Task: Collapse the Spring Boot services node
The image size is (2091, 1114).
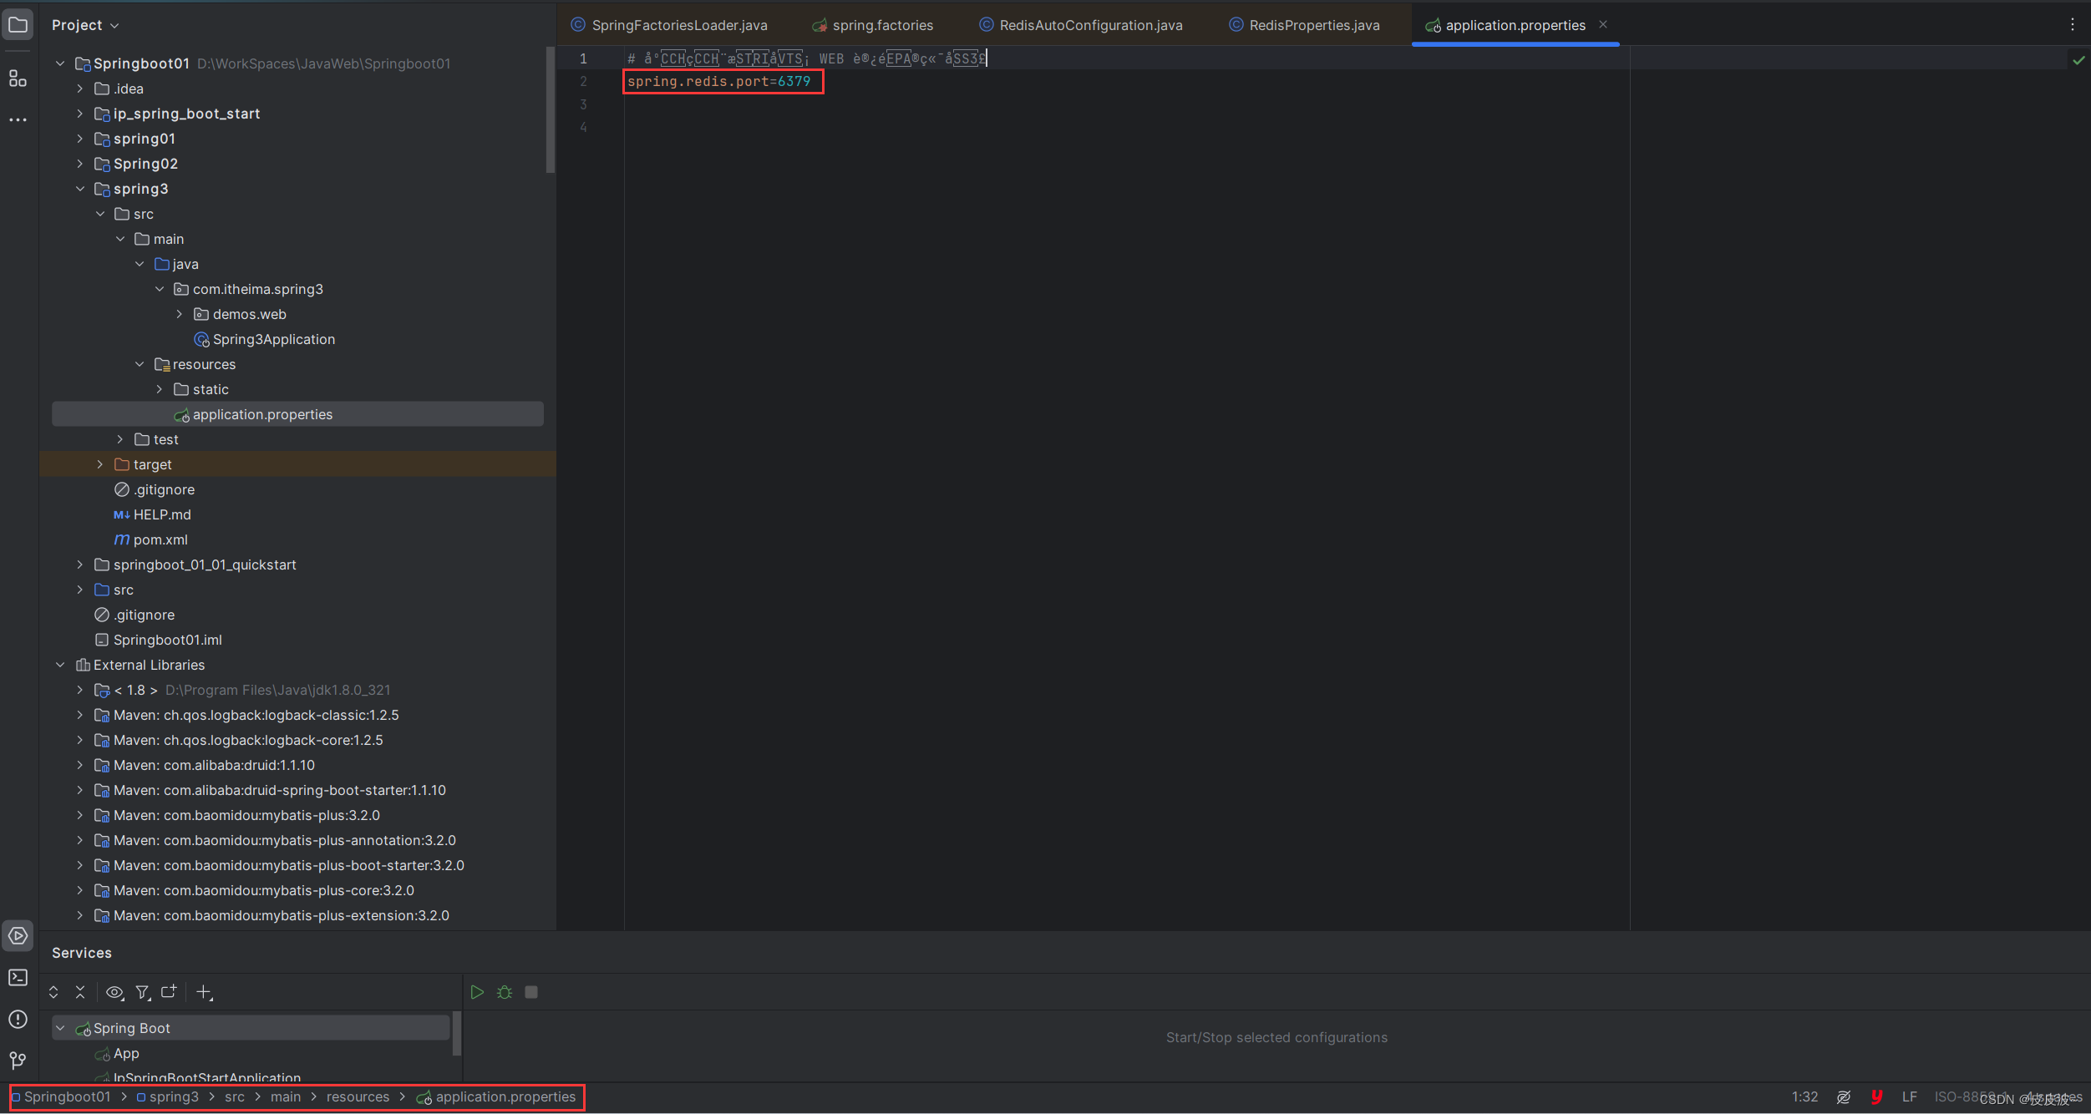Action: pos(60,1028)
